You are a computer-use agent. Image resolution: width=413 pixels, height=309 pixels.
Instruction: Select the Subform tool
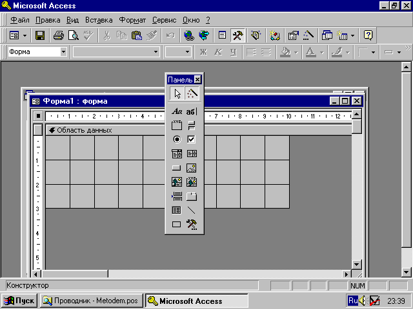[177, 211]
